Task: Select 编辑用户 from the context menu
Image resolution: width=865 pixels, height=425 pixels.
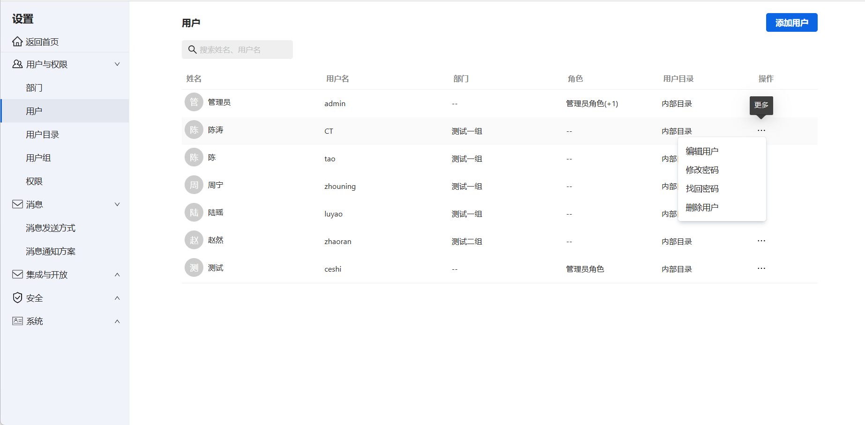Action: point(702,151)
